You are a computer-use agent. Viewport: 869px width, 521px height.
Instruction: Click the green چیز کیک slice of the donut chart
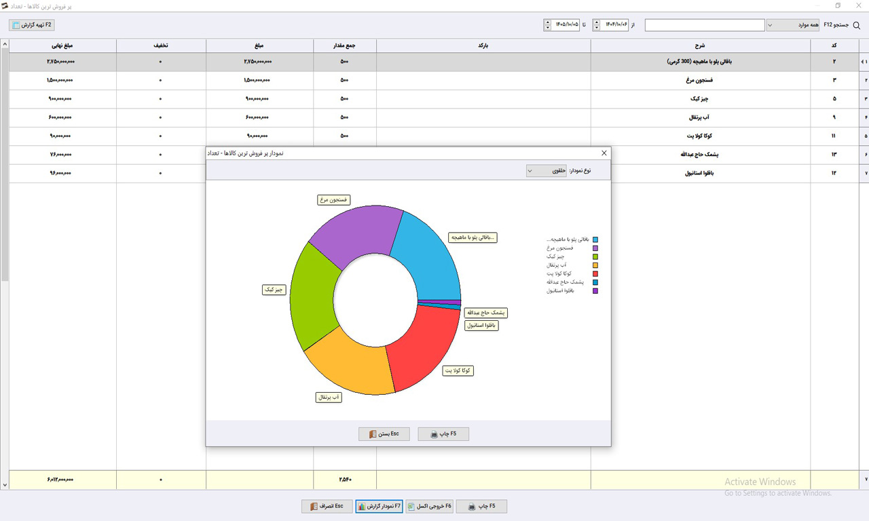coord(312,295)
